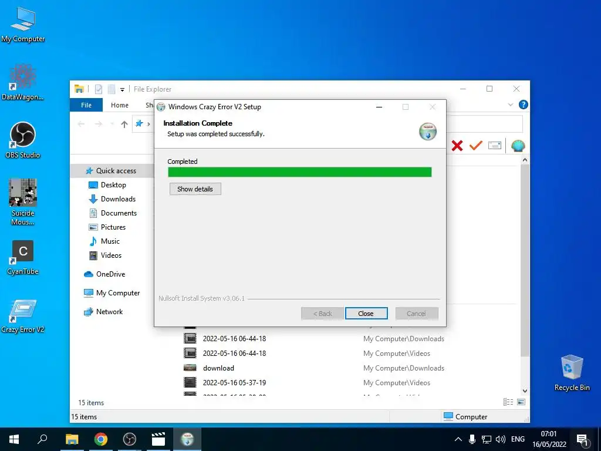This screenshot has width=601, height=451.
Task: Click the scrollbar up arrow in File Explorer
Action: click(x=525, y=160)
